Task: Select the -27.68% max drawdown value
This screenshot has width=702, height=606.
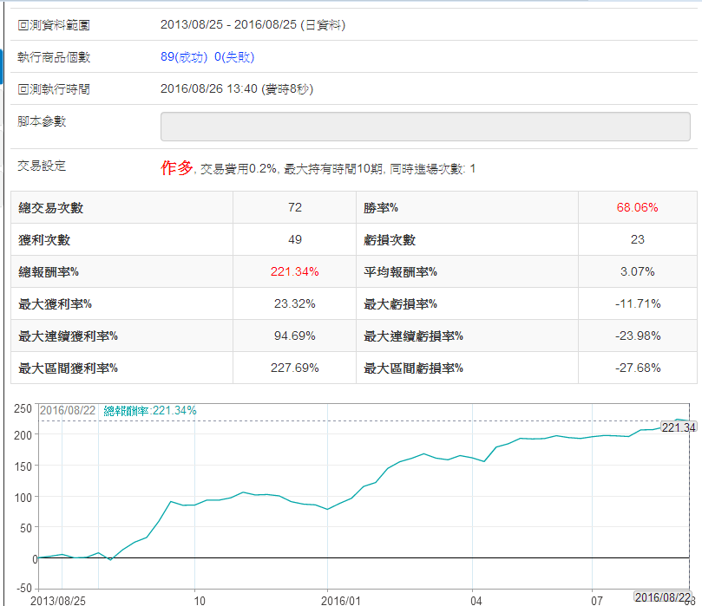Action: coord(637,368)
